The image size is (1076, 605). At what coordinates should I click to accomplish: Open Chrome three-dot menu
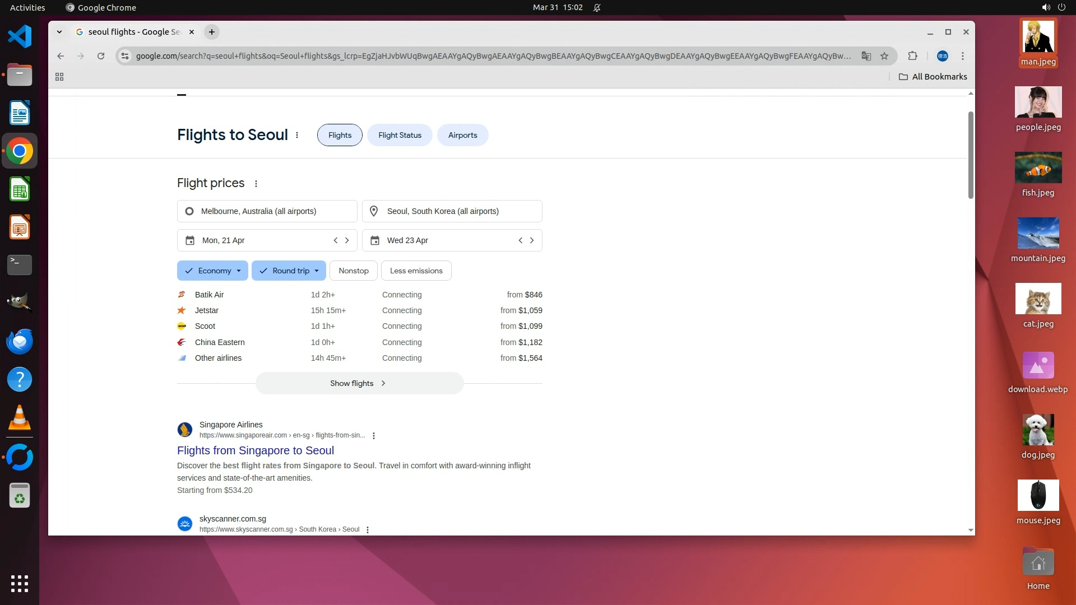(x=963, y=56)
